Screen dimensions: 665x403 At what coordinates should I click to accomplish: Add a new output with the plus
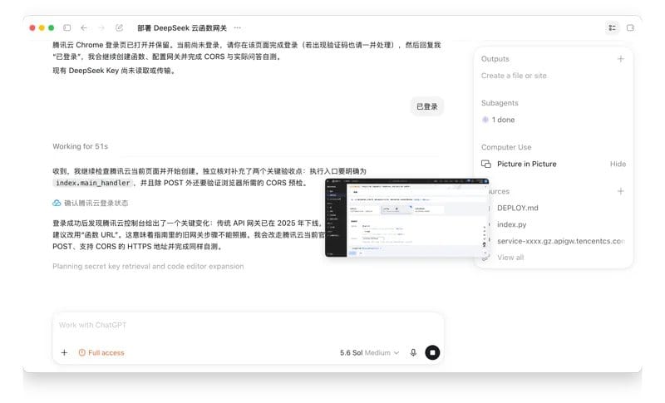coord(620,58)
